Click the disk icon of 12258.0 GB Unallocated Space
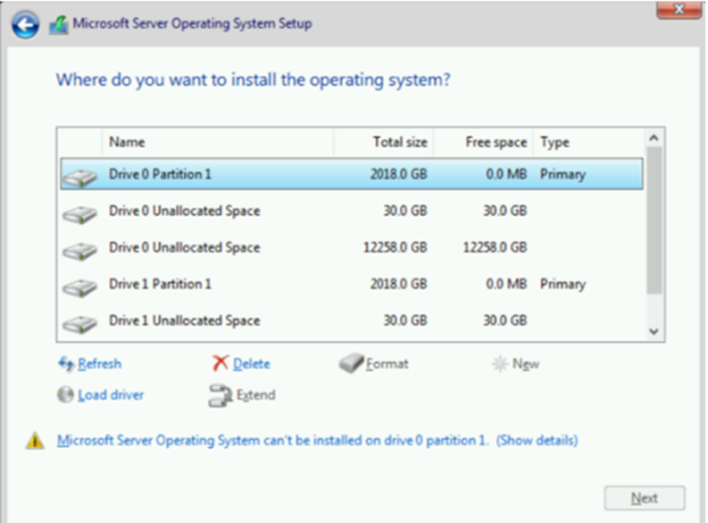 tap(79, 251)
